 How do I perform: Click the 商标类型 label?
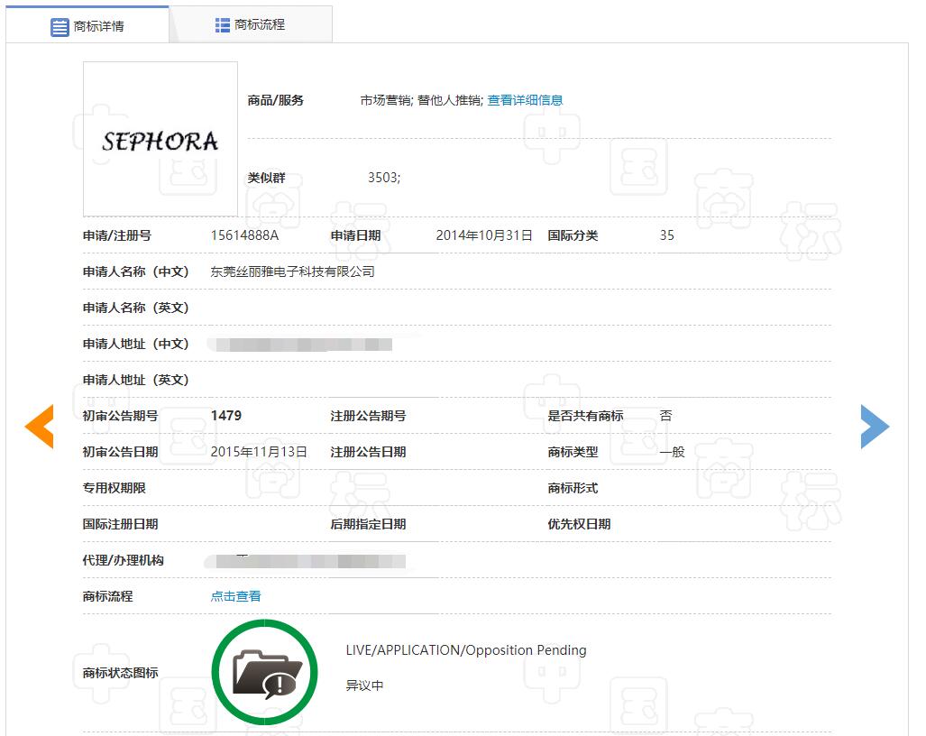click(x=573, y=452)
